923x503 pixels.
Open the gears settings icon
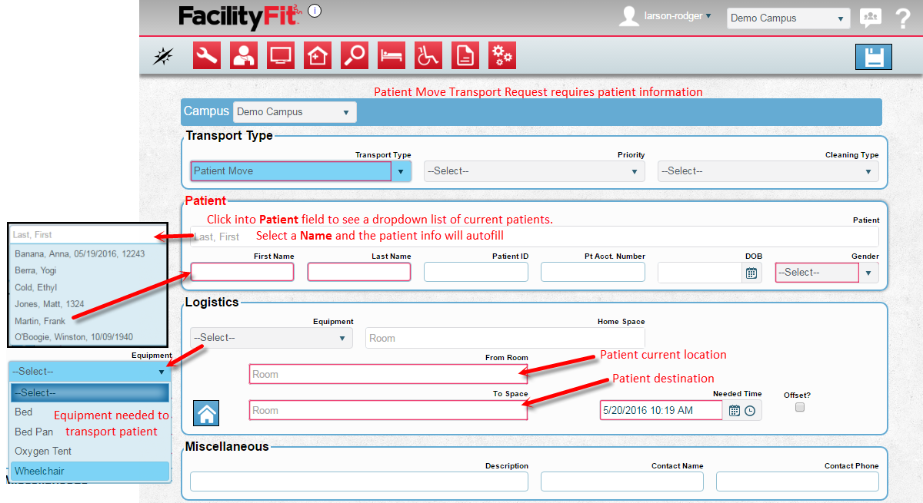(x=501, y=55)
